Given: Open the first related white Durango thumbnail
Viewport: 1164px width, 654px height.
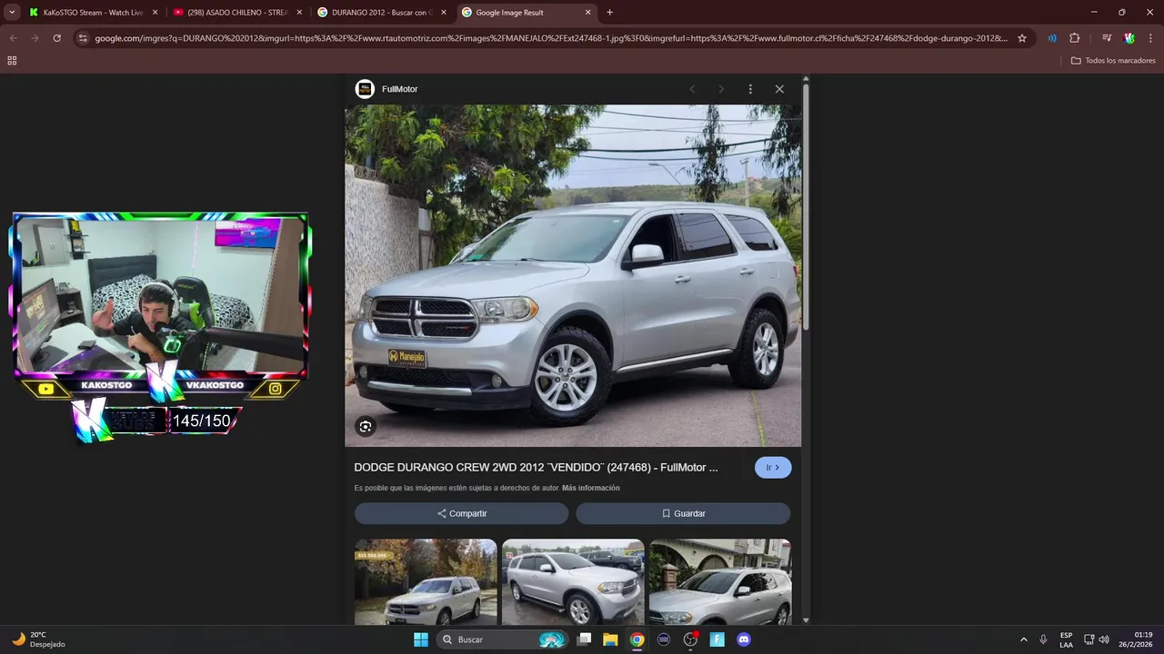Looking at the screenshot, I should coord(426,582).
